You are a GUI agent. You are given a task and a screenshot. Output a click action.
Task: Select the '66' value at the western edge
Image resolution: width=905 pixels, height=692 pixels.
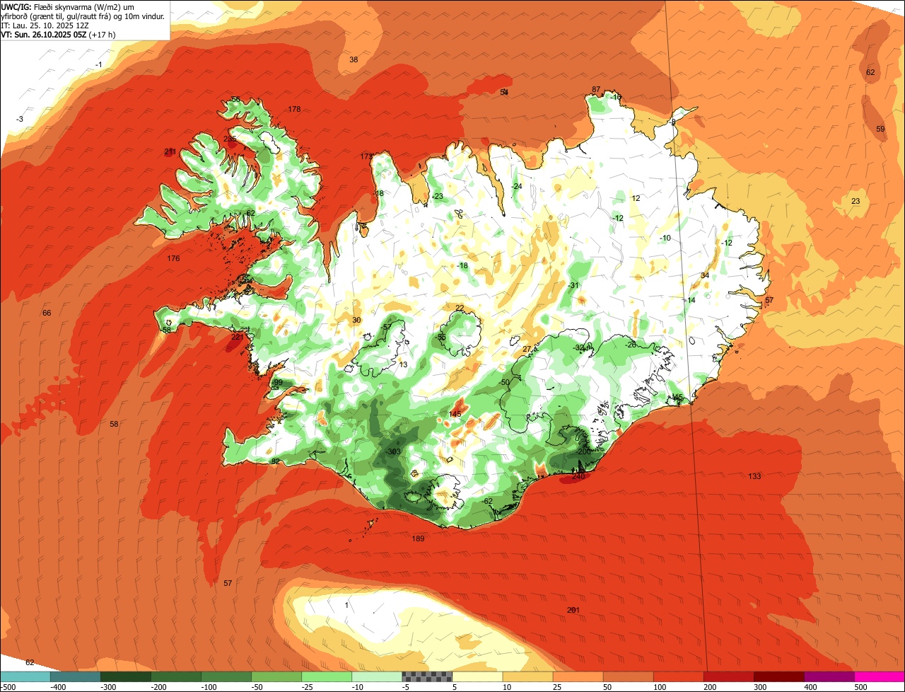coord(47,313)
